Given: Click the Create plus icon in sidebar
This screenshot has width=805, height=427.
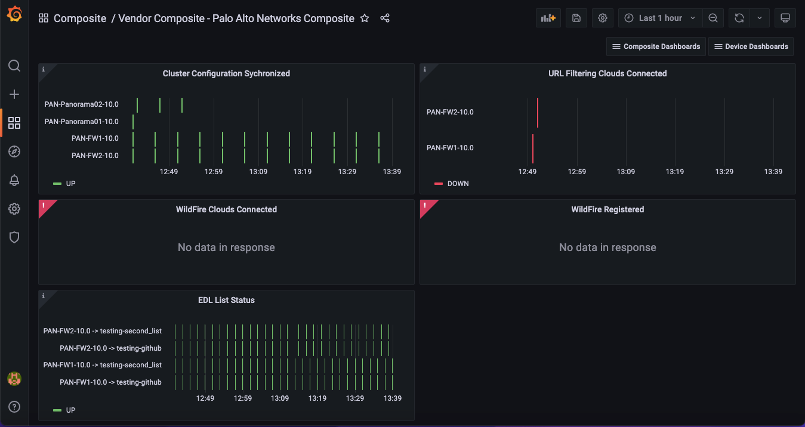Looking at the screenshot, I should (x=14, y=94).
